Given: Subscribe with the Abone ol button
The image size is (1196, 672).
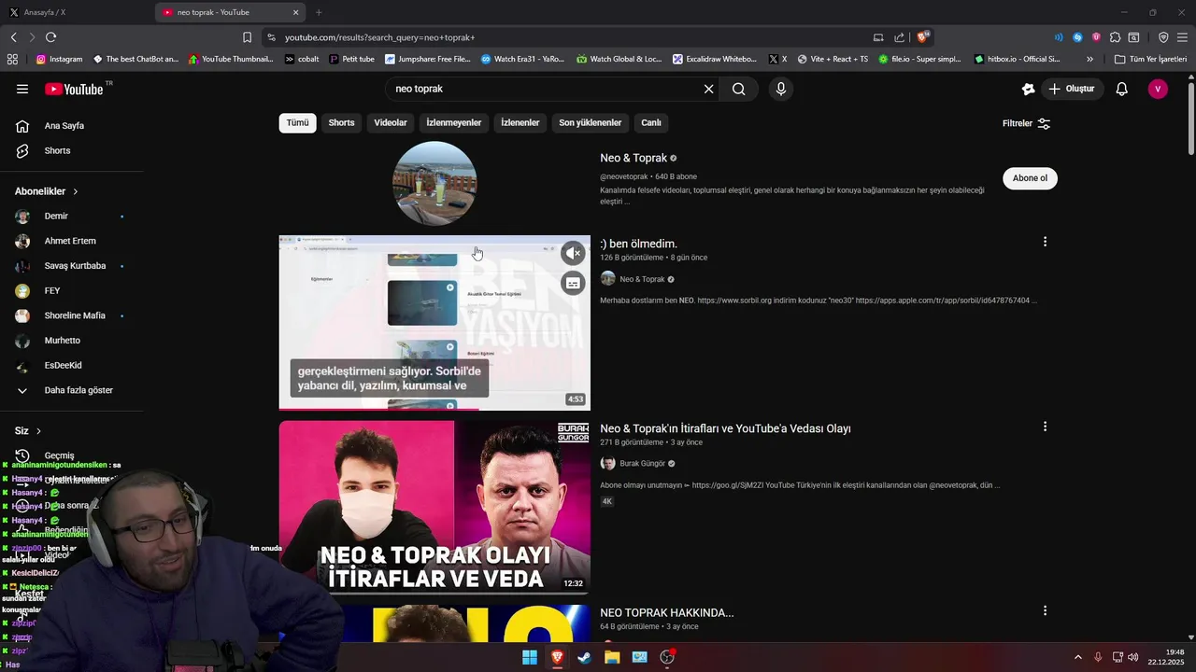Looking at the screenshot, I should (1030, 178).
